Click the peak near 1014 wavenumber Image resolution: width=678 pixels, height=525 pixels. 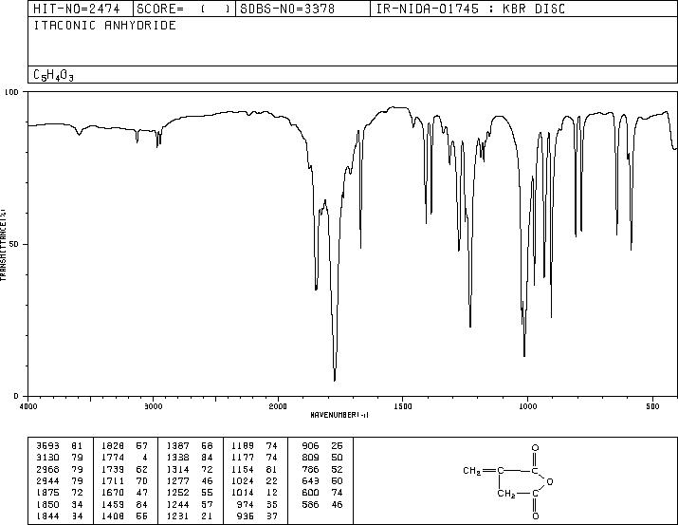click(x=524, y=353)
